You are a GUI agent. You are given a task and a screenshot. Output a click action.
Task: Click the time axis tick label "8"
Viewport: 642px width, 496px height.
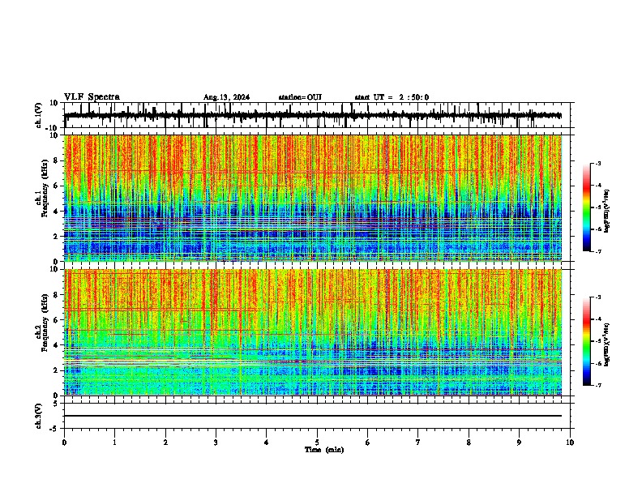tap(469, 443)
